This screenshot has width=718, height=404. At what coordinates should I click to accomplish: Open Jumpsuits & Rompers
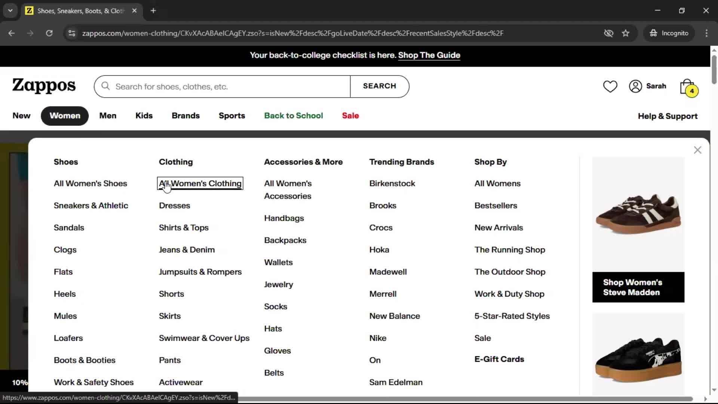pyautogui.click(x=200, y=272)
